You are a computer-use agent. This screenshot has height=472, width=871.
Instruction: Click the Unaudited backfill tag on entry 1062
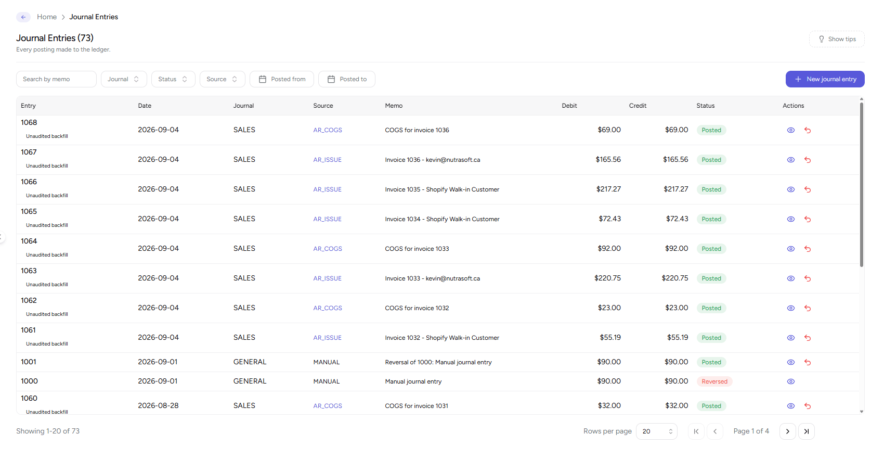coord(47,314)
